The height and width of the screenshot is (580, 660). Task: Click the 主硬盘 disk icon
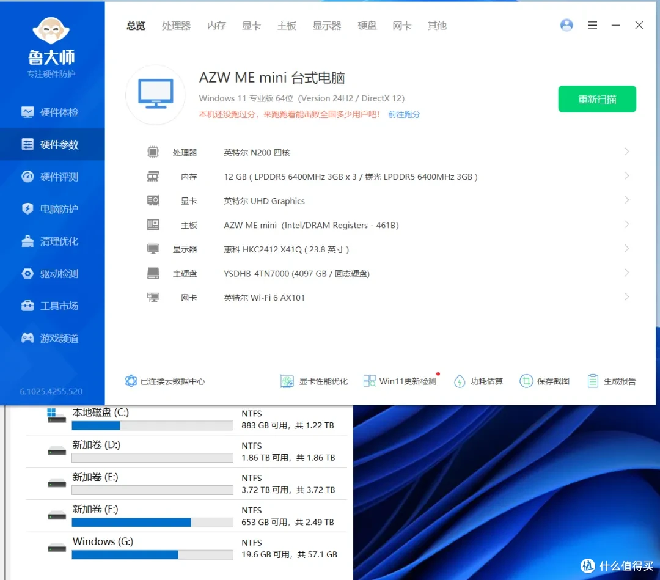tap(153, 273)
